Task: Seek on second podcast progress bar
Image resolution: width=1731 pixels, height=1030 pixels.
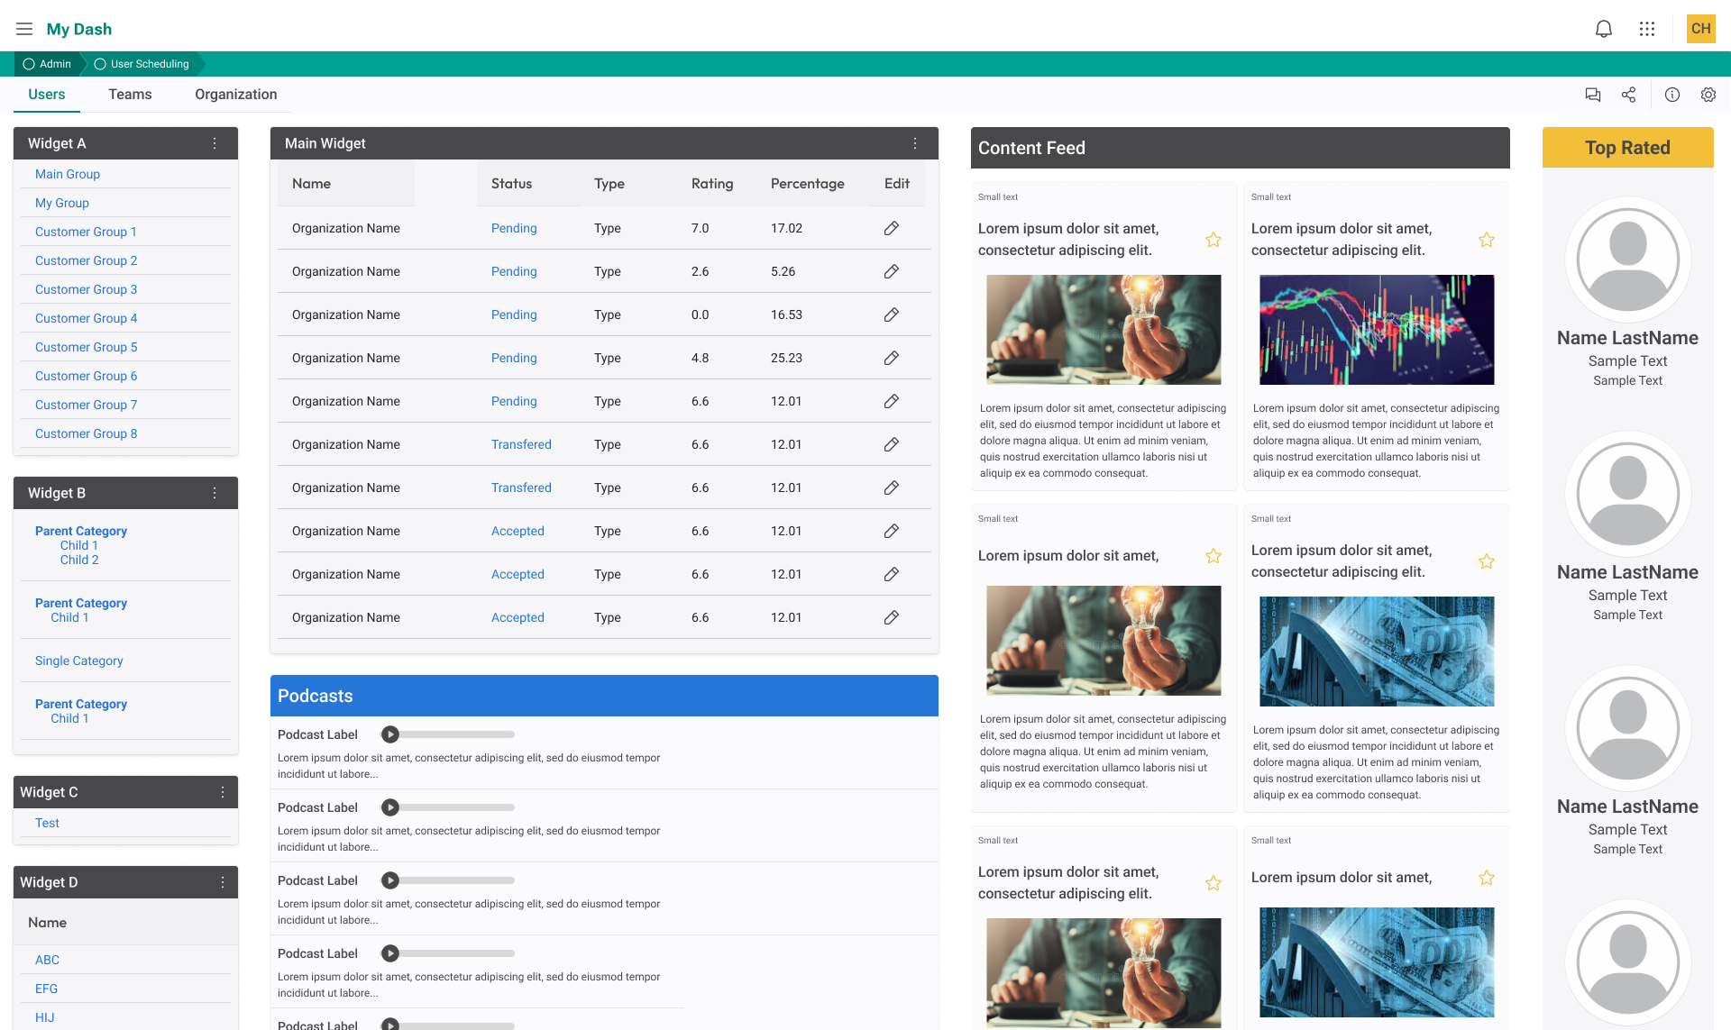Action: click(x=460, y=807)
